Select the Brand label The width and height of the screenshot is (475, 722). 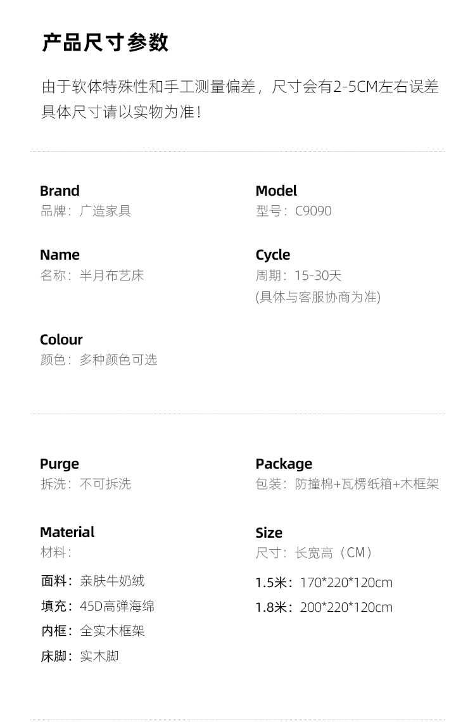pos(60,191)
